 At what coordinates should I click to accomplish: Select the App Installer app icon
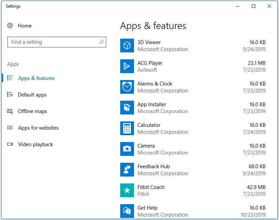coord(127,108)
